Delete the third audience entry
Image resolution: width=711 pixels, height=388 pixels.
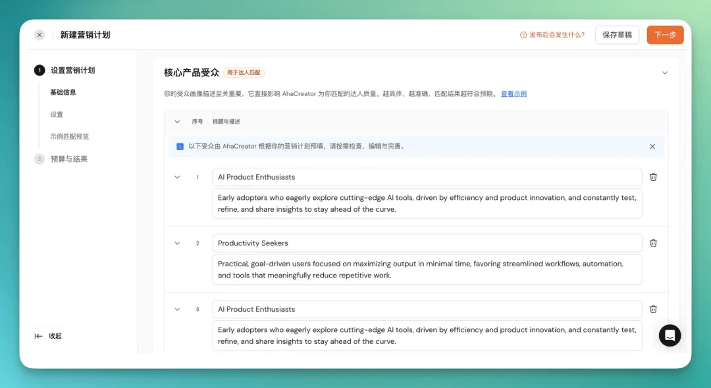coord(653,309)
